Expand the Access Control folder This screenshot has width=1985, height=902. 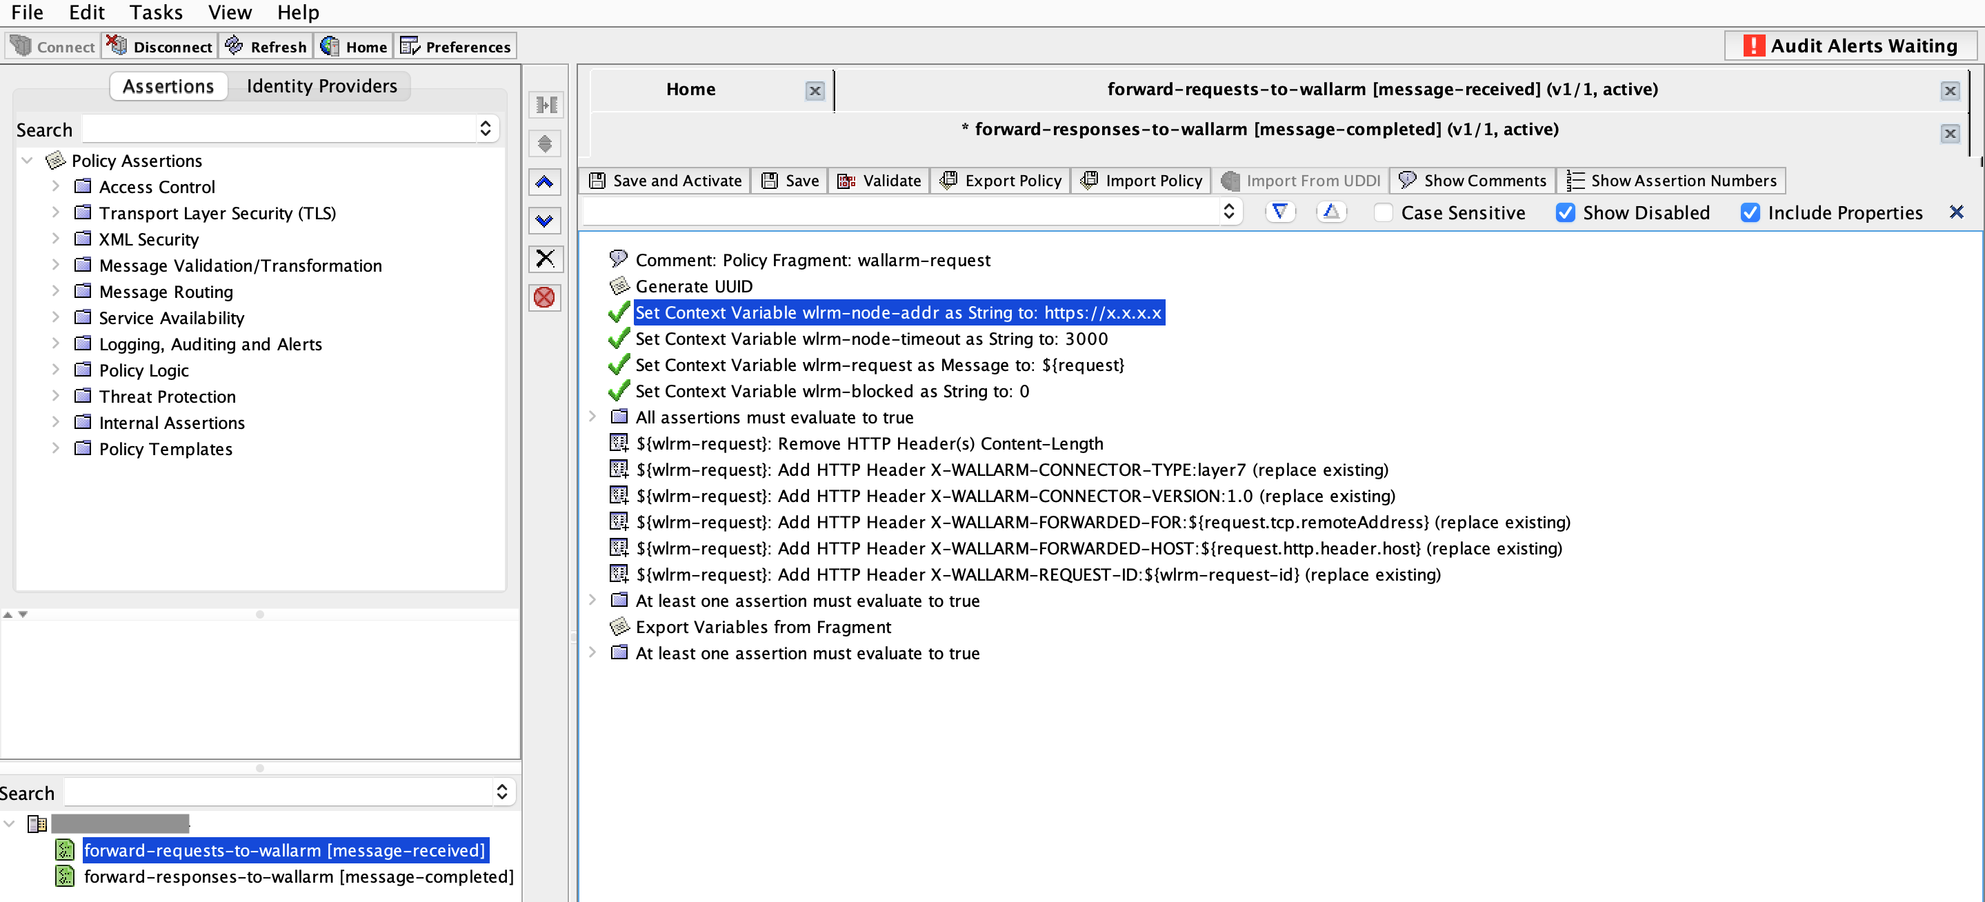tap(55, 186)
